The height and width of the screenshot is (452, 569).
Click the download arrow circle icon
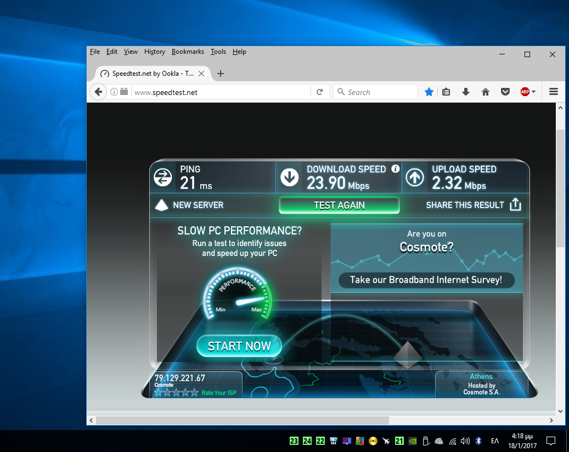coord(289,177)
